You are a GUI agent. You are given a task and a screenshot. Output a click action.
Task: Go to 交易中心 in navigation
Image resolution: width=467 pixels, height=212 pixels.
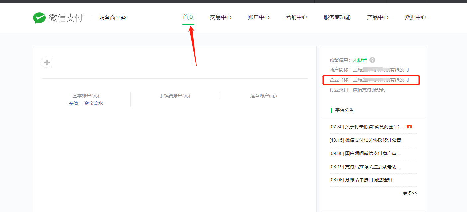click(221, 17)
